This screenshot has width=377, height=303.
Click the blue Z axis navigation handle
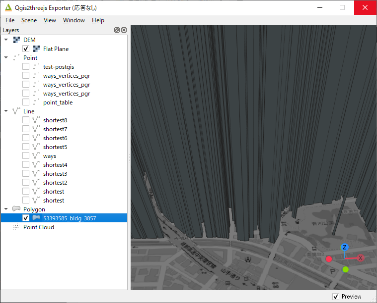344,247
